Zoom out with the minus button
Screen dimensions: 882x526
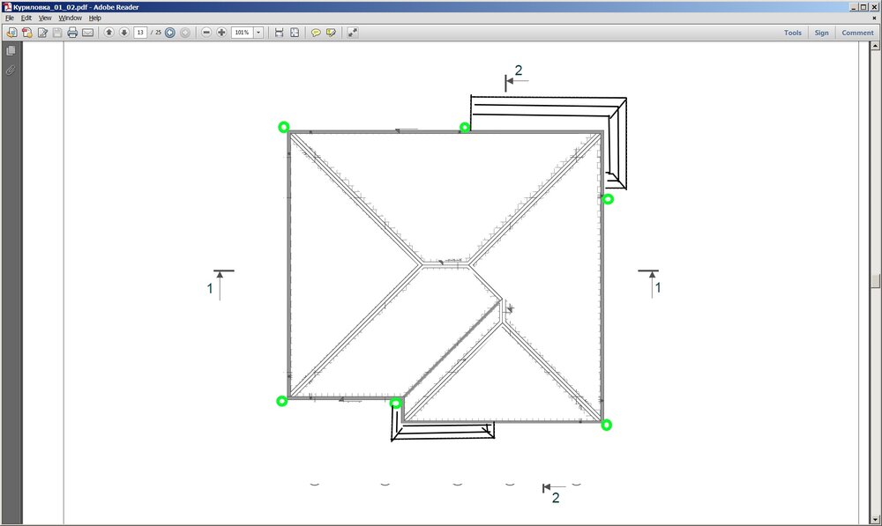point(206,33)
